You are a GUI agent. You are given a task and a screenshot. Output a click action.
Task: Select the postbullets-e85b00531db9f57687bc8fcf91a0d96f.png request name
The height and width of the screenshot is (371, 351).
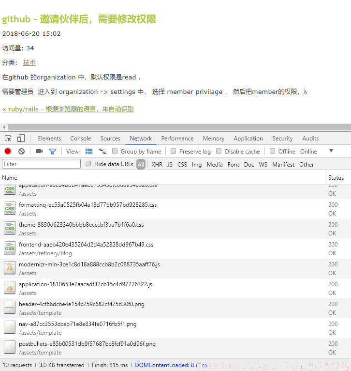(x=87, y=344)
